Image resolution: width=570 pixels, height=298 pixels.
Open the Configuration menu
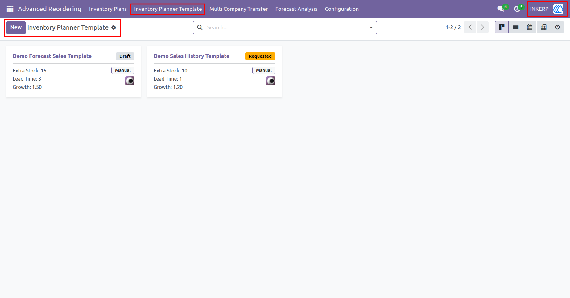(342, 9)
